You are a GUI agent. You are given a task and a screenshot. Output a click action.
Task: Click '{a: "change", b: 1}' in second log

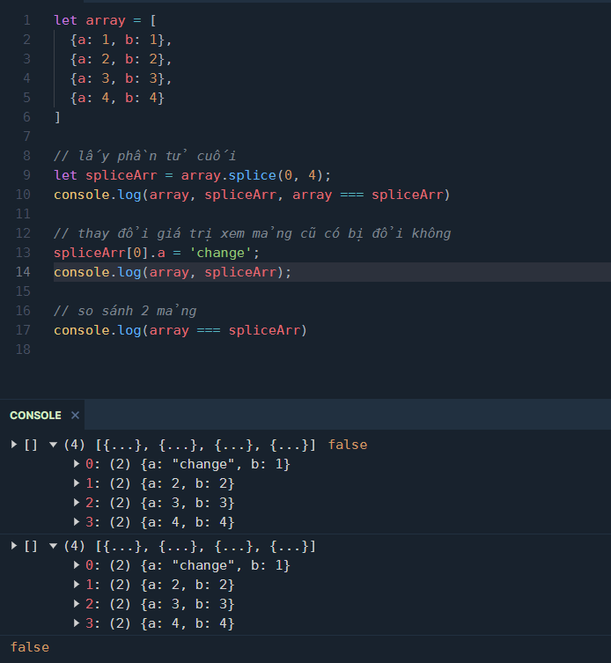pyautogui.click(x=215, y=565)
